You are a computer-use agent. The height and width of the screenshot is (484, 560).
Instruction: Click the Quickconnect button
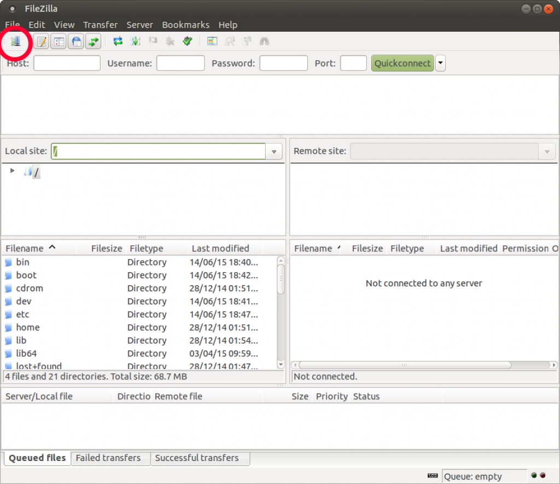402,64
